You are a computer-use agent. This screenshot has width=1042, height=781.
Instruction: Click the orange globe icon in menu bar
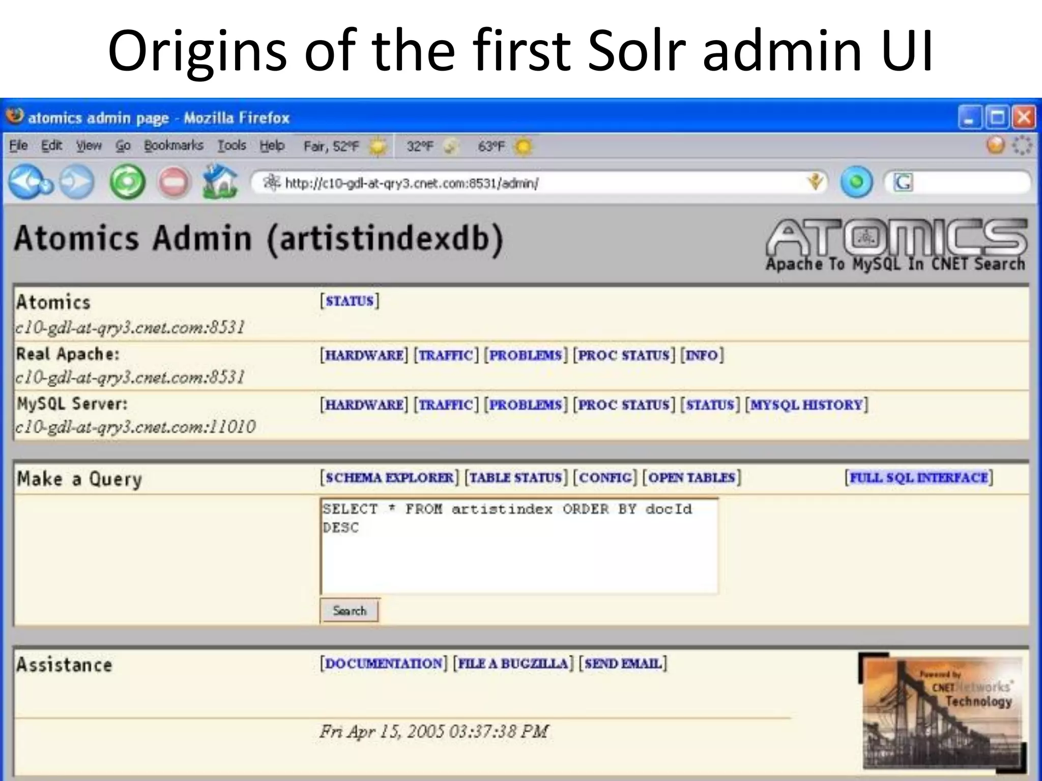(996, 145)
